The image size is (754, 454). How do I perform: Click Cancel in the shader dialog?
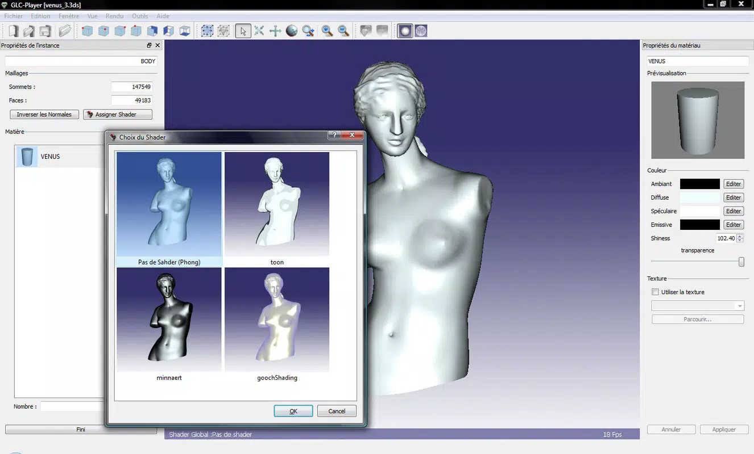[337, 411]
